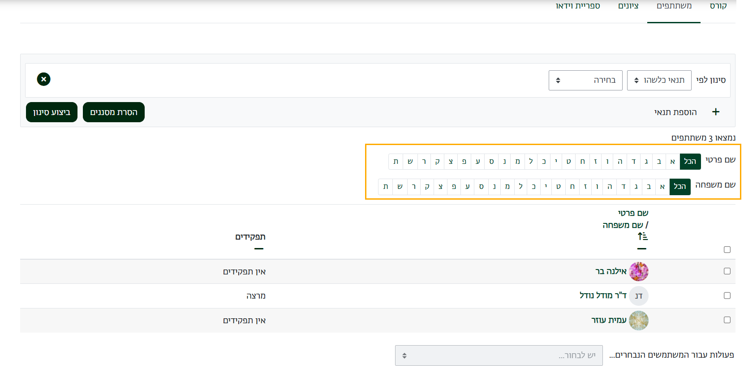Open the user link ד"ר מודל נודל
This screenshot has height=368, width=744.
tap(603, 295)
